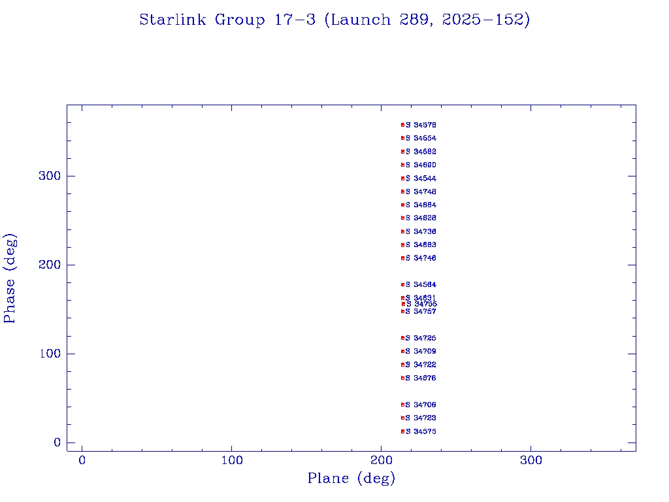Click the 100 tick label on the Phase axis

50,354
